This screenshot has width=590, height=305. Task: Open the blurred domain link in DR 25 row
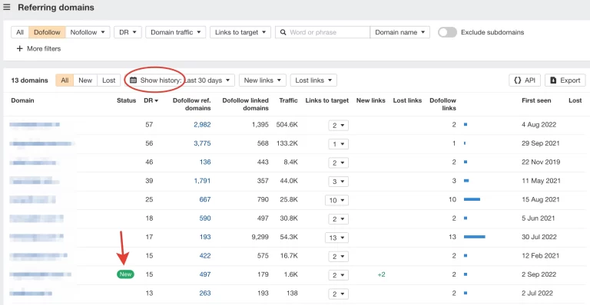click(32, 199)
